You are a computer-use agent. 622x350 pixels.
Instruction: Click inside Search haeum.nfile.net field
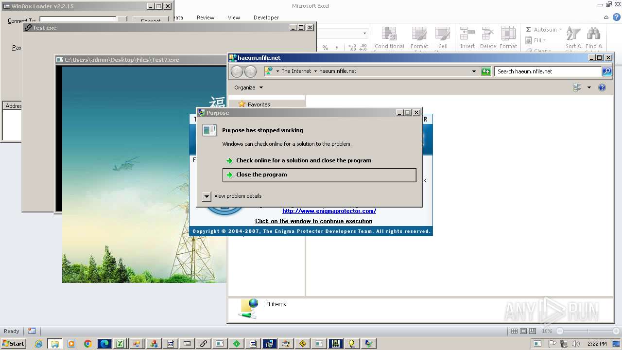[x=548, y=71]
